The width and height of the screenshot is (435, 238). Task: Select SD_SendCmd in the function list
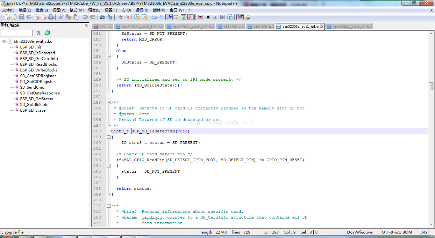point(32,87)
